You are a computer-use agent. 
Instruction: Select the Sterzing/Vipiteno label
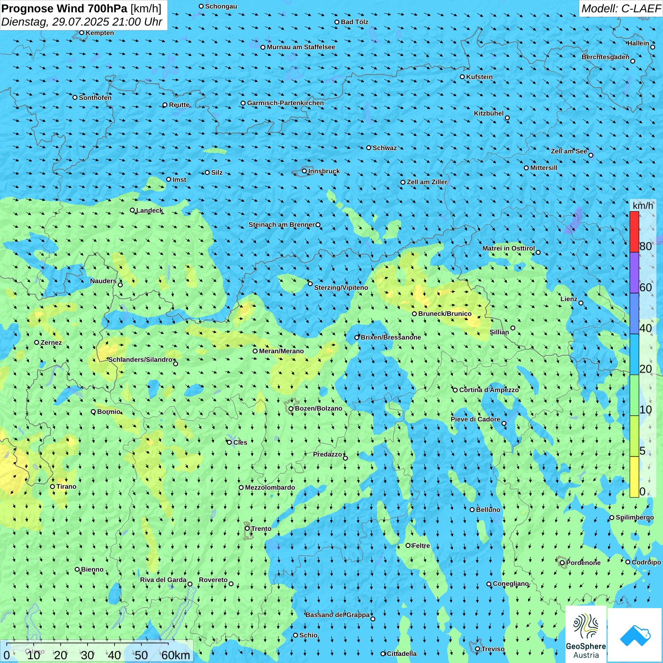[341, 287]
